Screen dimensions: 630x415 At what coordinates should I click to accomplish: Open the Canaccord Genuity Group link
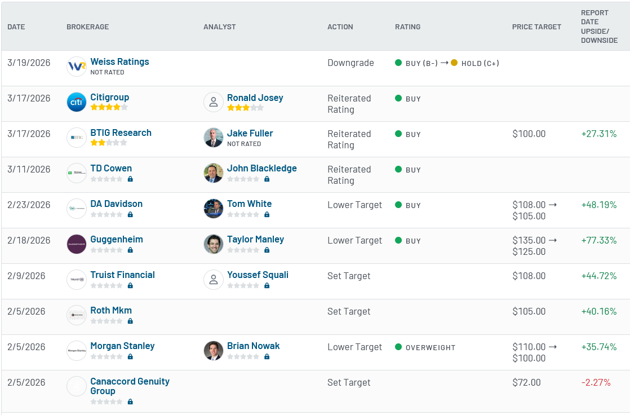click(x=130, y=386)
